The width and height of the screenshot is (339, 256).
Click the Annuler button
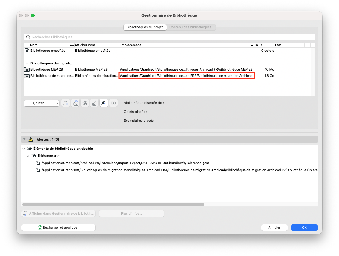(274, 227)
